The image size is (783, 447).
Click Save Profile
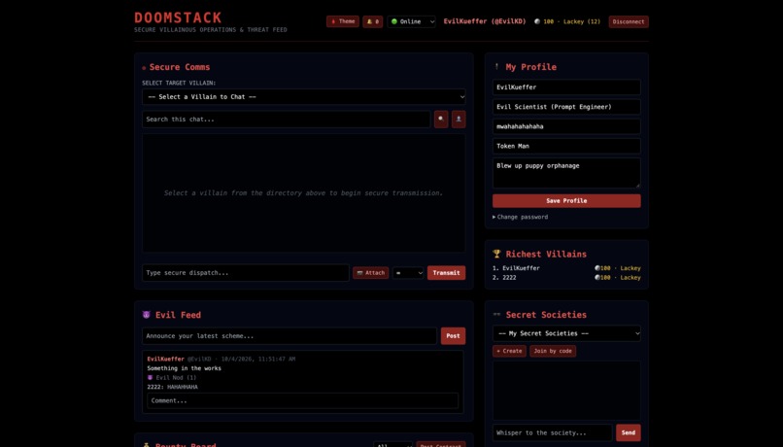[566, 201]
